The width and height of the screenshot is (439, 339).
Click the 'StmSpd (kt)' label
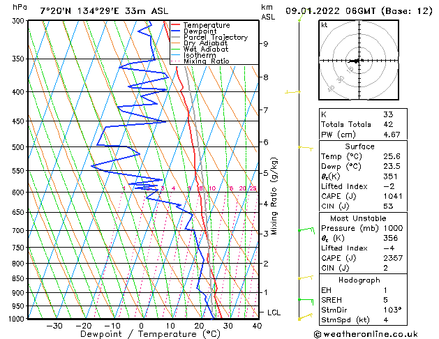345,320
